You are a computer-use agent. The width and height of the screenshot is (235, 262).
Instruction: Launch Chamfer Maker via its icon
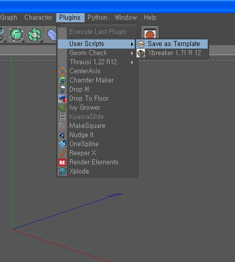(62, 80)
